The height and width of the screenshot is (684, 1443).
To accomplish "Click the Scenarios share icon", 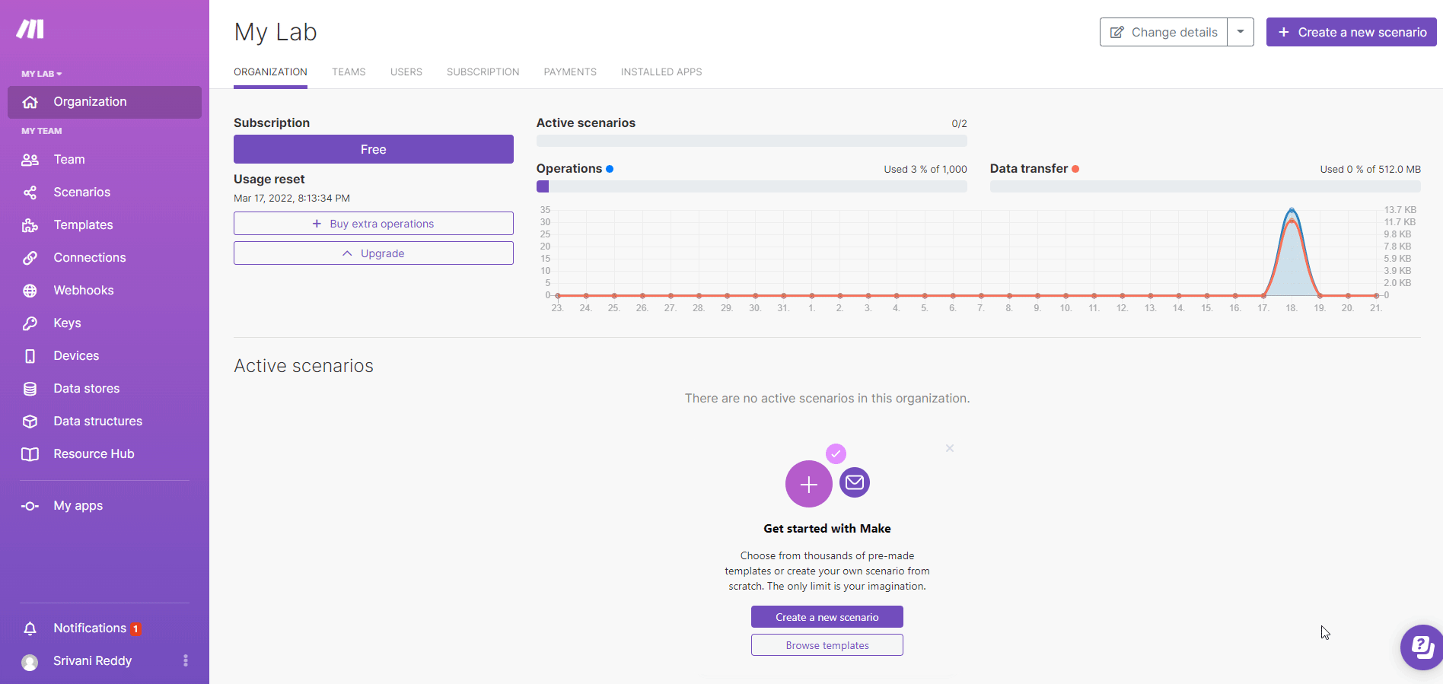I will (30, 192).
